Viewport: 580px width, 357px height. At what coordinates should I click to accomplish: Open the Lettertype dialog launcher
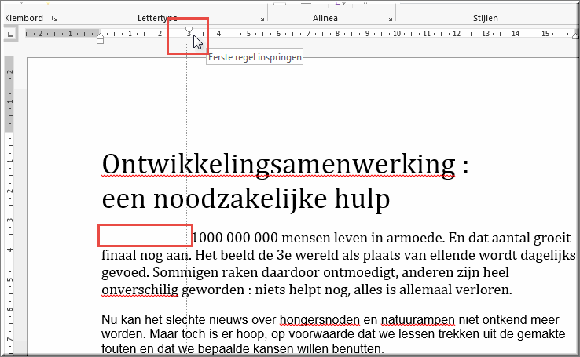click(261, 19)
